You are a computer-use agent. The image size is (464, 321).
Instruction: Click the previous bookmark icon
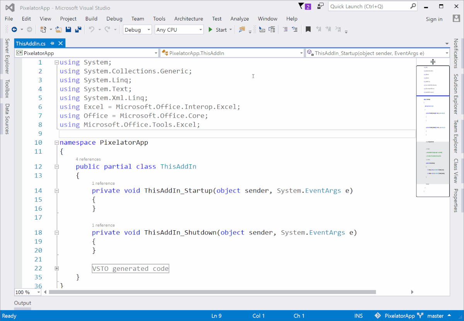[318, 29]
